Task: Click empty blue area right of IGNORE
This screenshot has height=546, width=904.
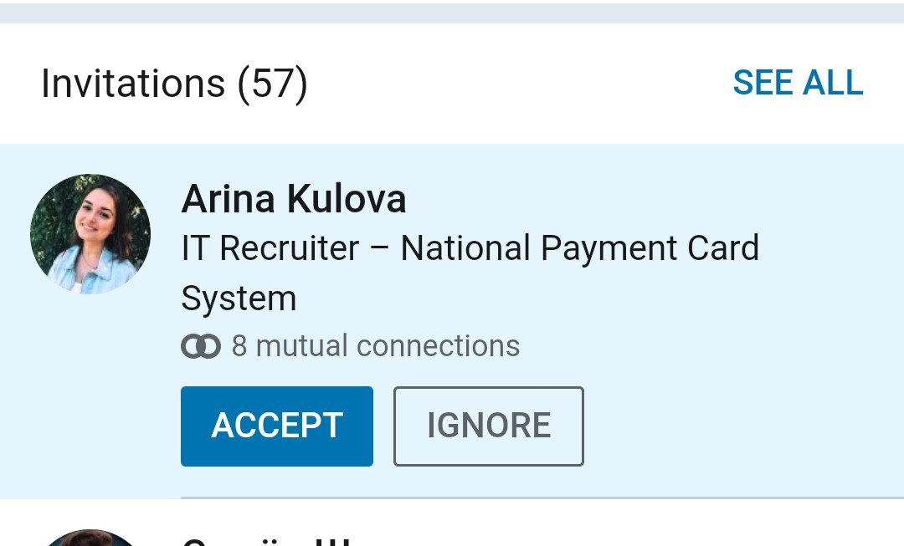Action: click(737, 426)
